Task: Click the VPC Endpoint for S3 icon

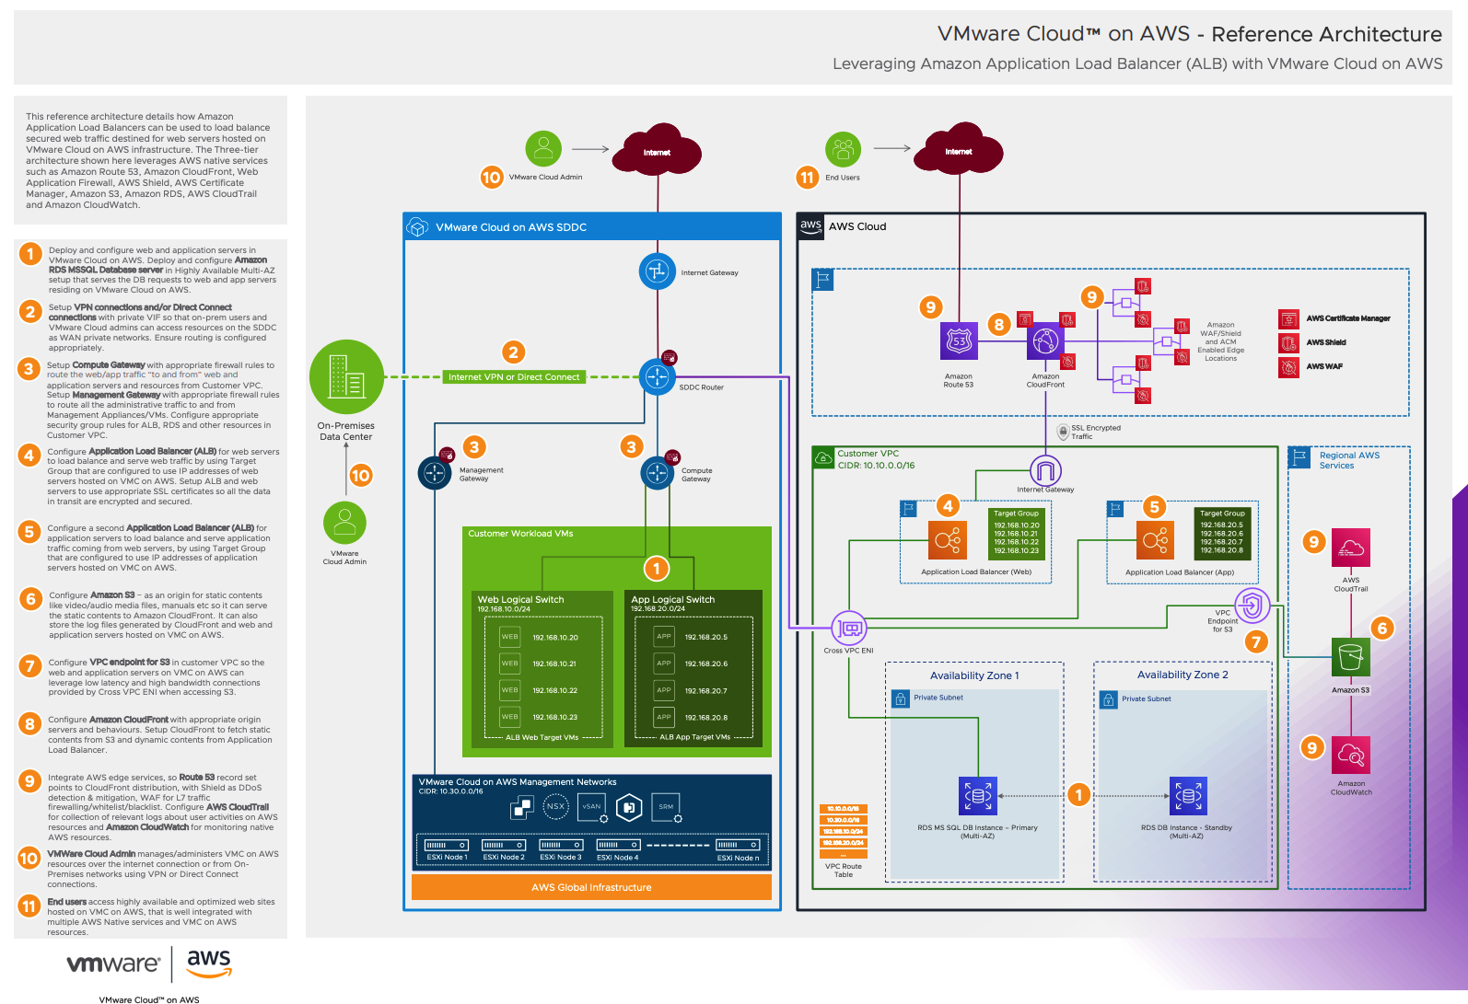Action: click(x=1252, y=606)
